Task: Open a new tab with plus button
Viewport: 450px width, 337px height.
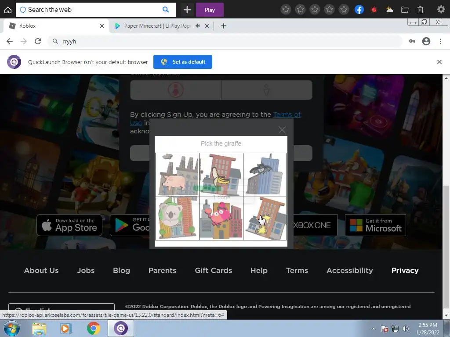Action: [224, 26]
